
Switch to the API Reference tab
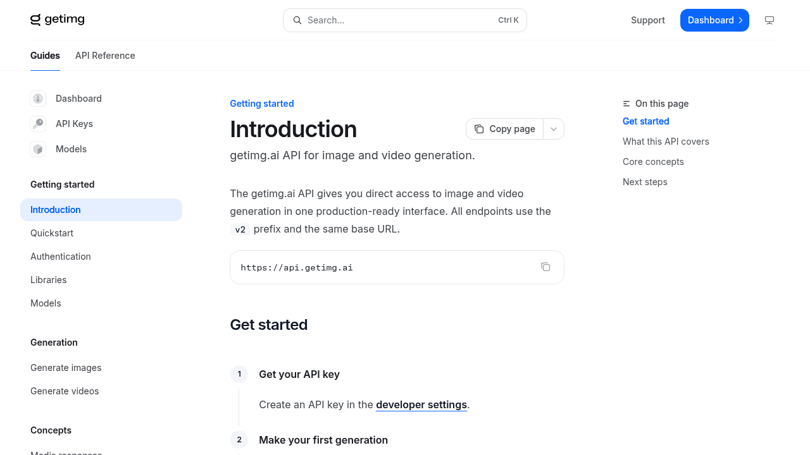click(x=105, y=56)
